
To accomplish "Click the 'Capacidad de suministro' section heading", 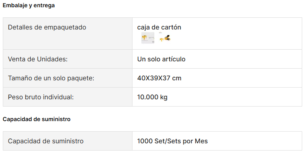I will pyautogui.click(x=37, y=119).
